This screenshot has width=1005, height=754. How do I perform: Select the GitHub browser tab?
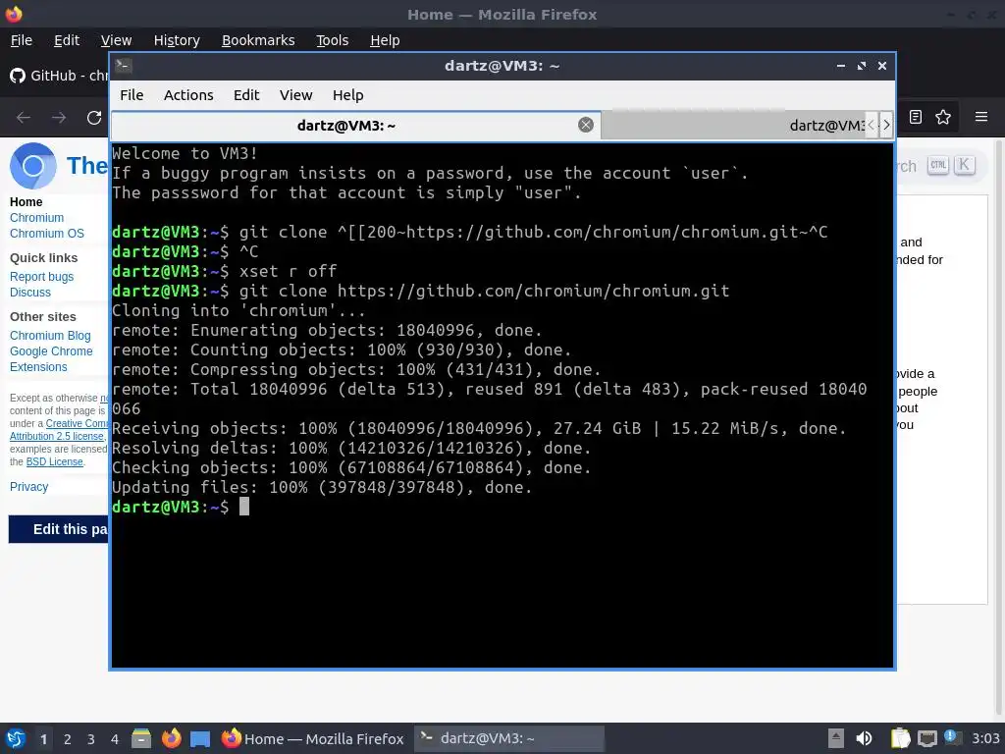[58, 76]
